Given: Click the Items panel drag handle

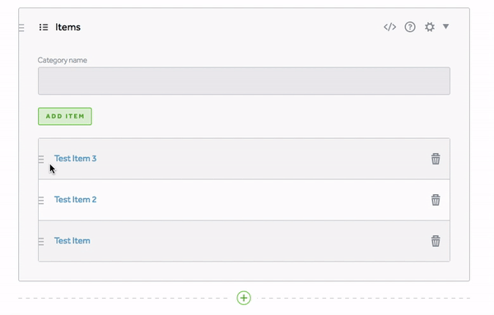Looking at the screenshot, I should pyautogui.click(x=21, y=28).
